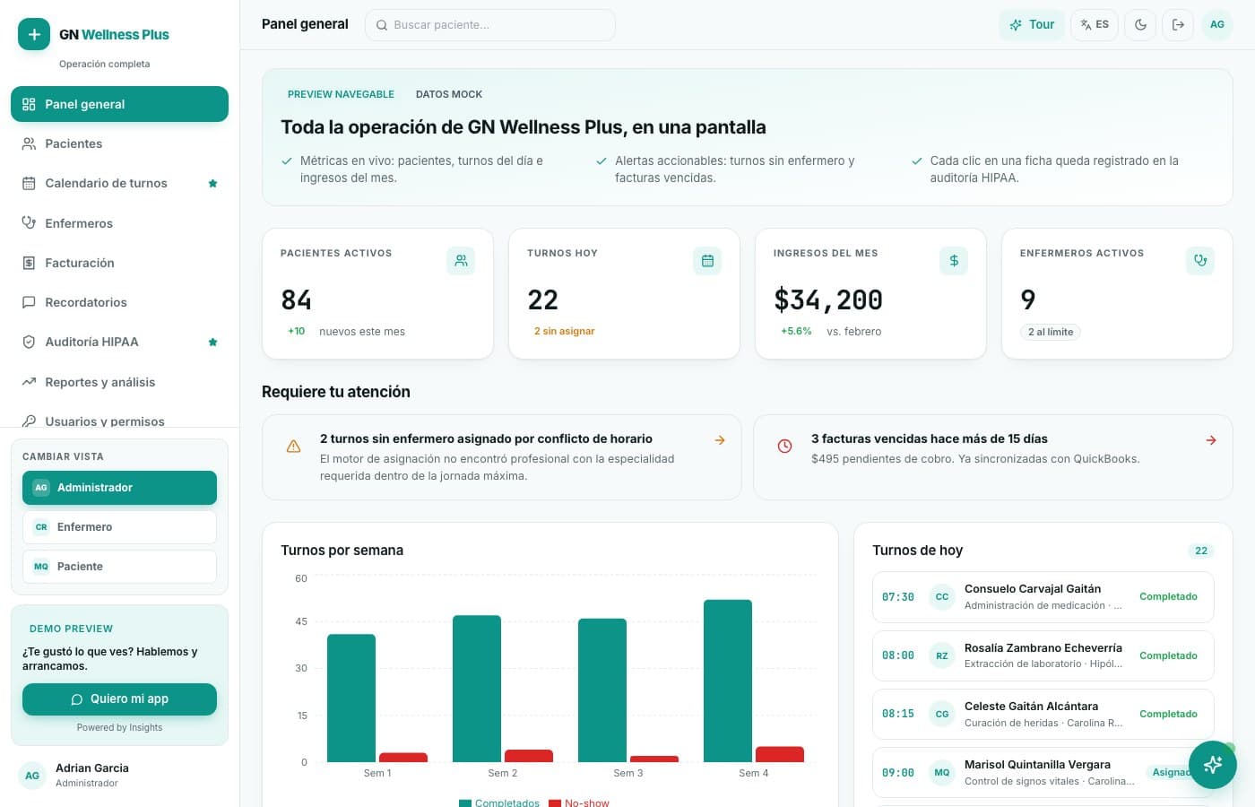The height and width of the screenshot is (807, 1255).
Task: Click the GN Wellness Plus logo icon
Action: [34, 34]
